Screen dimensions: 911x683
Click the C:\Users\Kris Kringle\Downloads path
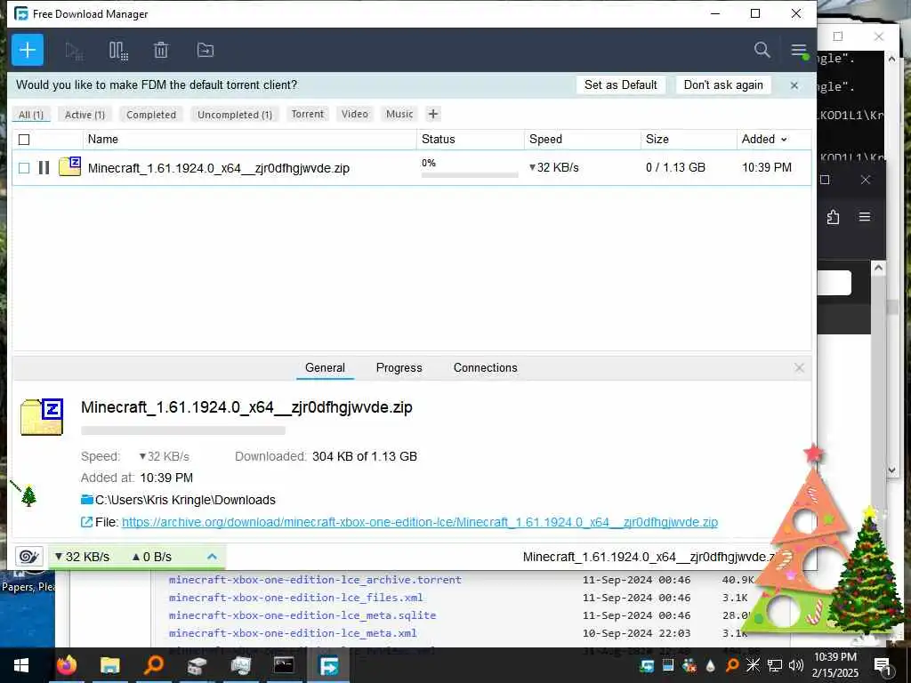click(185, 500)
